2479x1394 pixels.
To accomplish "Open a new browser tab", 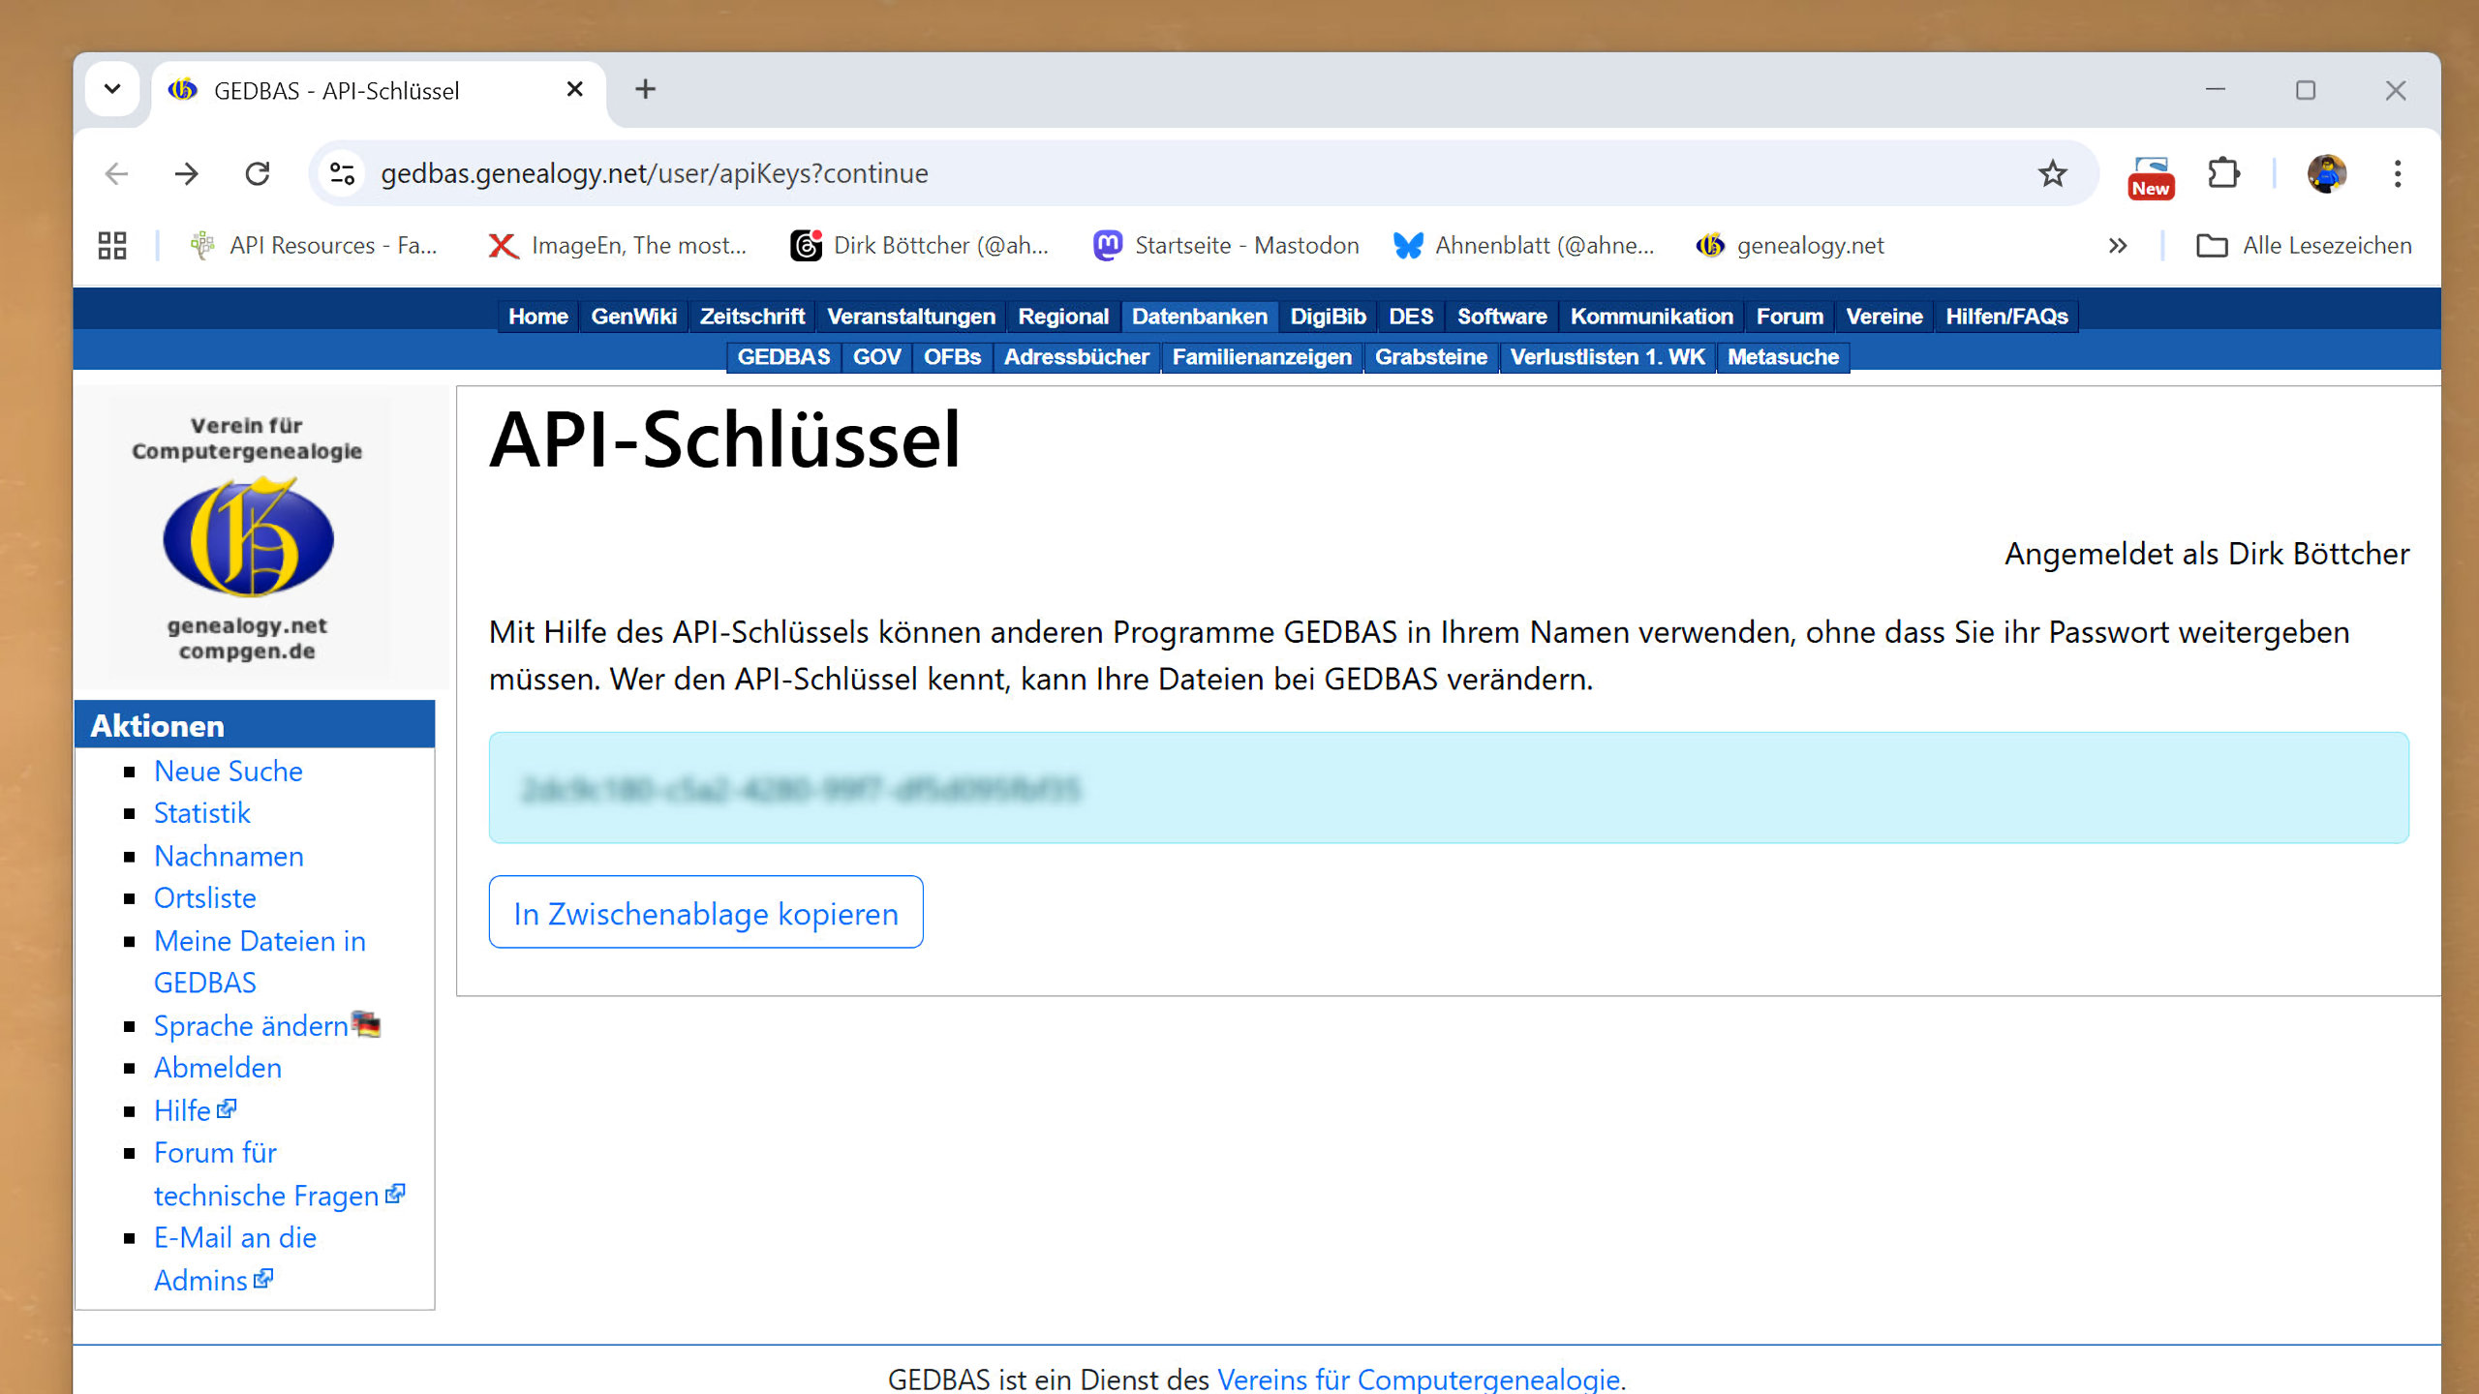I will click(646, 90).
